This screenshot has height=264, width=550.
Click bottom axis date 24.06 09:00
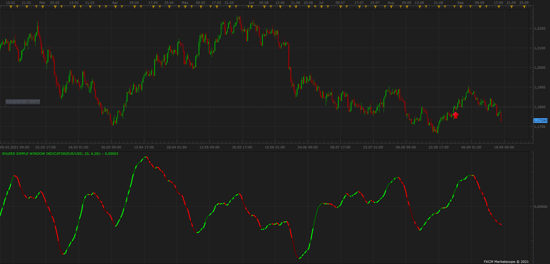[308, 147]
